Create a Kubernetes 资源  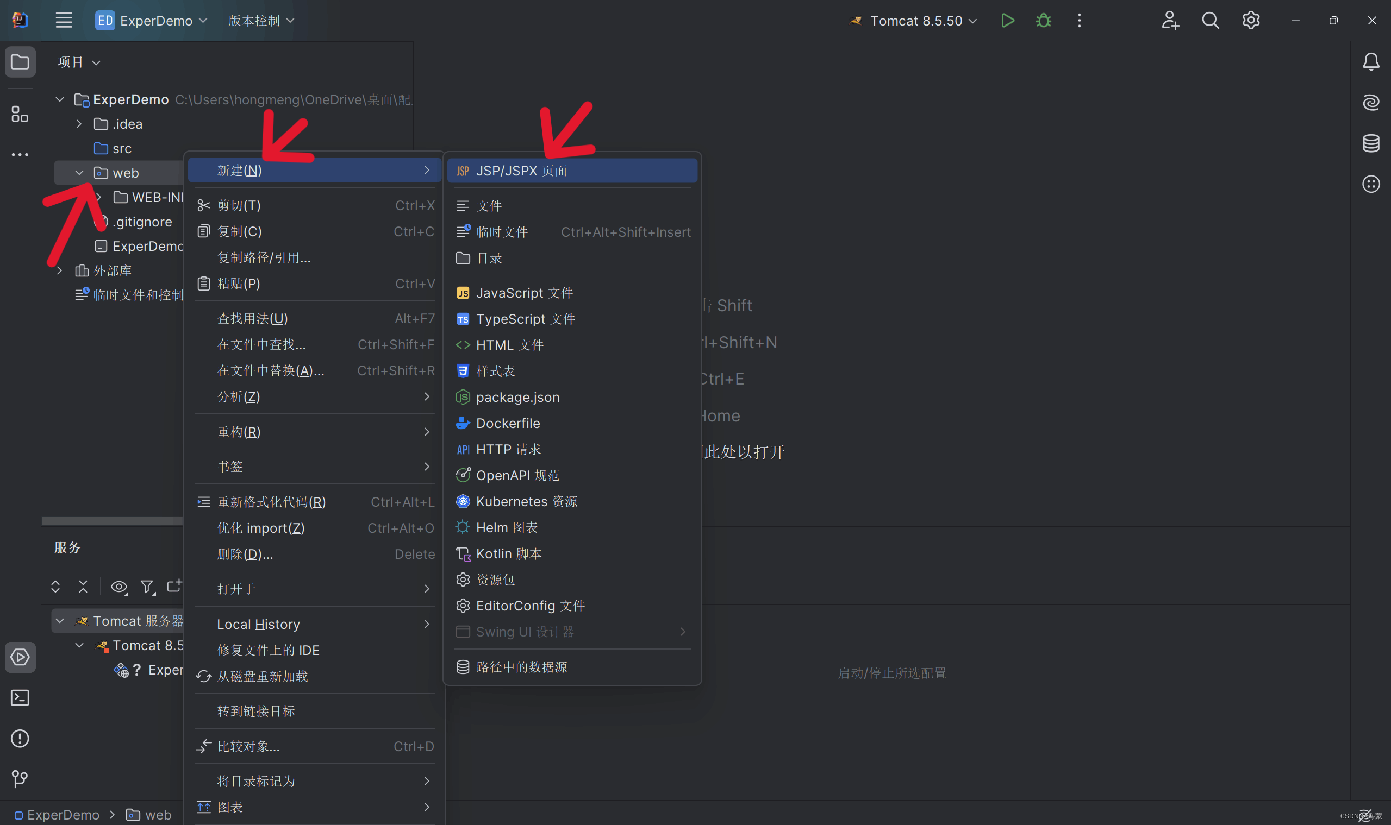[x=572, y=501]
